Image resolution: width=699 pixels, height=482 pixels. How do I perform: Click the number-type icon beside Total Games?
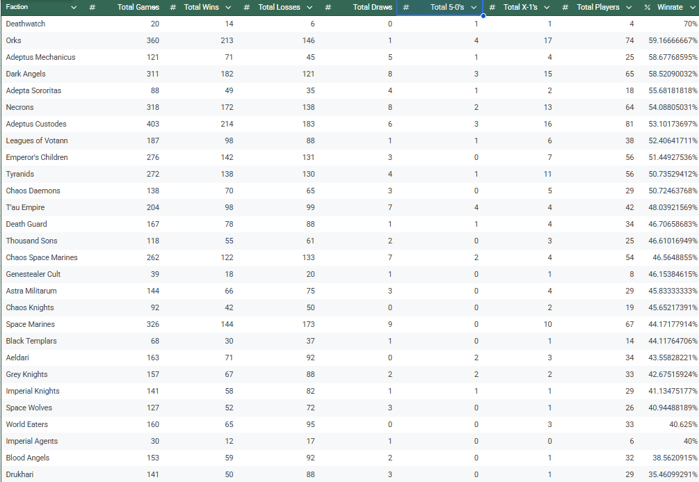tap(93, 7)
